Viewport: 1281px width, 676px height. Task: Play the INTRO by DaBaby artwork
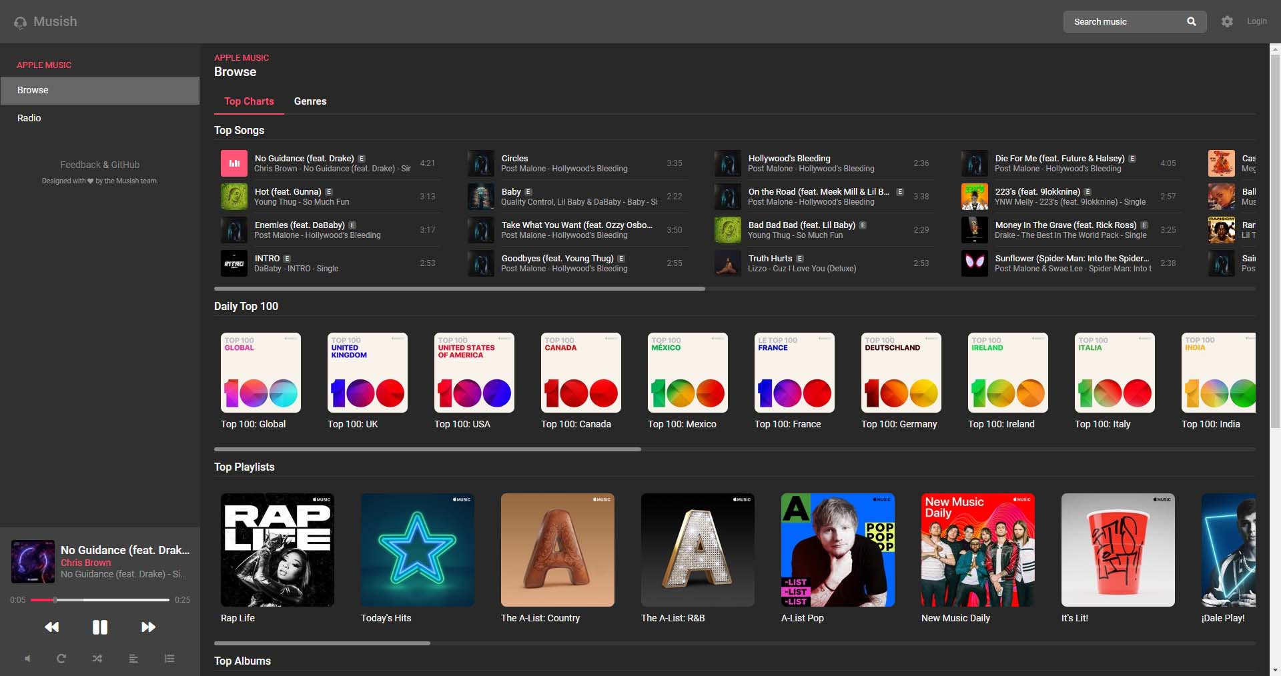point(234,263)
